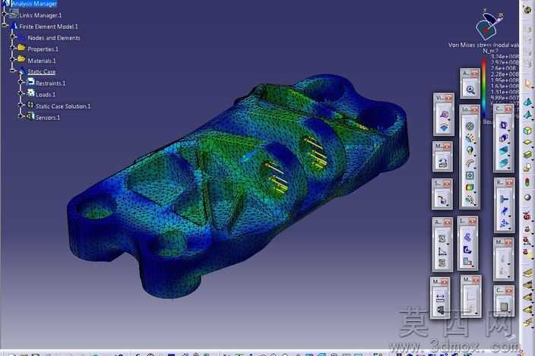Viewport: 535px width, 356px height.
Task: Select the Static Case node
Action: click(x=42, y=71)
